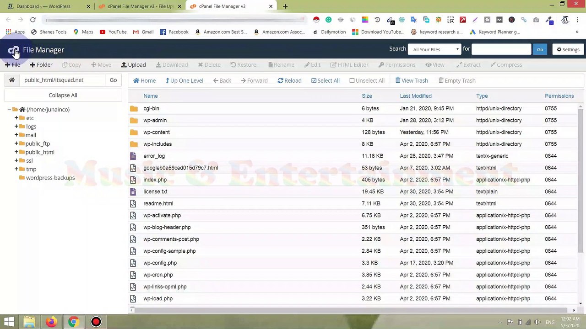
Task: Click the Unselect All checkbox option
Action: 367,80
